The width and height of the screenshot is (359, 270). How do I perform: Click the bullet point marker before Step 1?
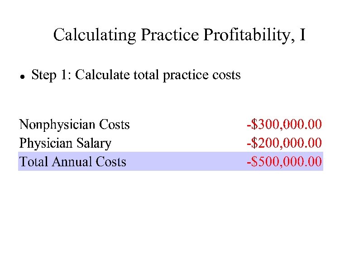tap(21, 76)
